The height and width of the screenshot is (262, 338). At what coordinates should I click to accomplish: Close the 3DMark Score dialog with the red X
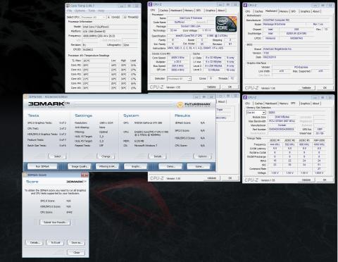(x=84, y=175)
